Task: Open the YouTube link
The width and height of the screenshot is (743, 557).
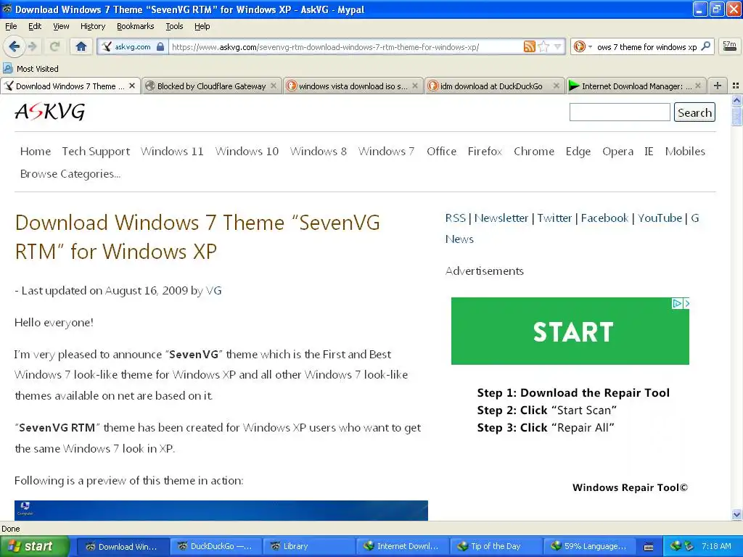Action: tap(660, 218)
